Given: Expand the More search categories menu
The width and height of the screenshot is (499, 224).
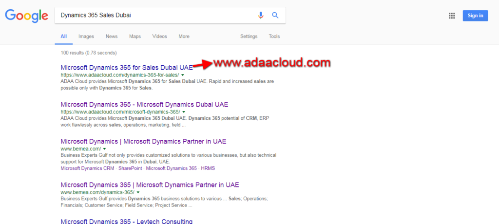Looking at the screenshot, I should 184,37.
